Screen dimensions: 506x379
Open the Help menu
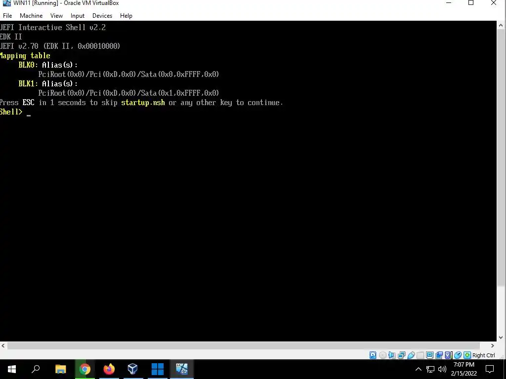(x=126, y=15)
